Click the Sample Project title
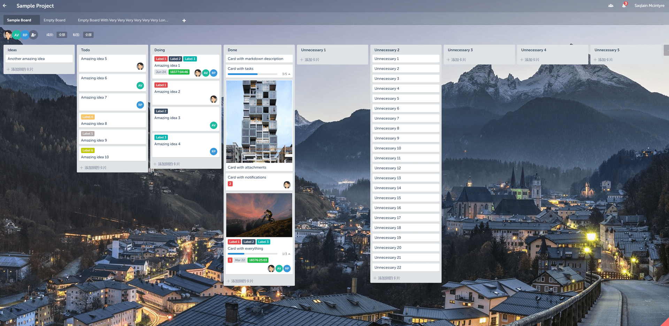Image resolution: width=669 pixels, height=326 pixels. [35, 6]
